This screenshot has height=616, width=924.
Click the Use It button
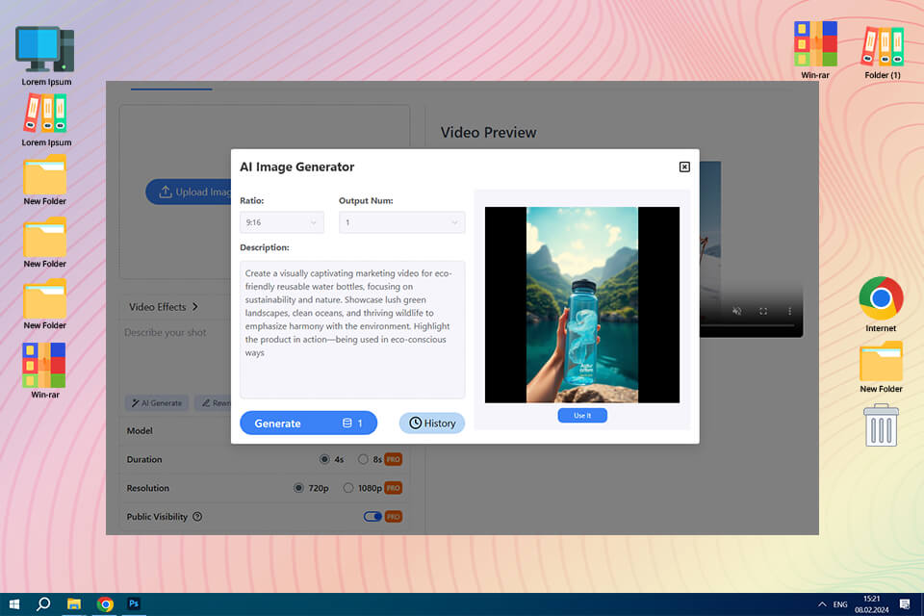coord(582,415)
